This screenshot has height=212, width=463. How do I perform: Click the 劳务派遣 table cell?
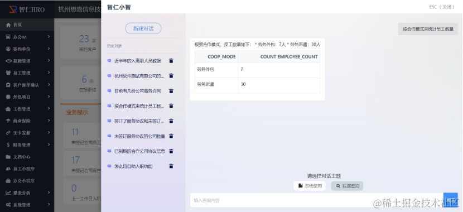[x=216, y=85]
